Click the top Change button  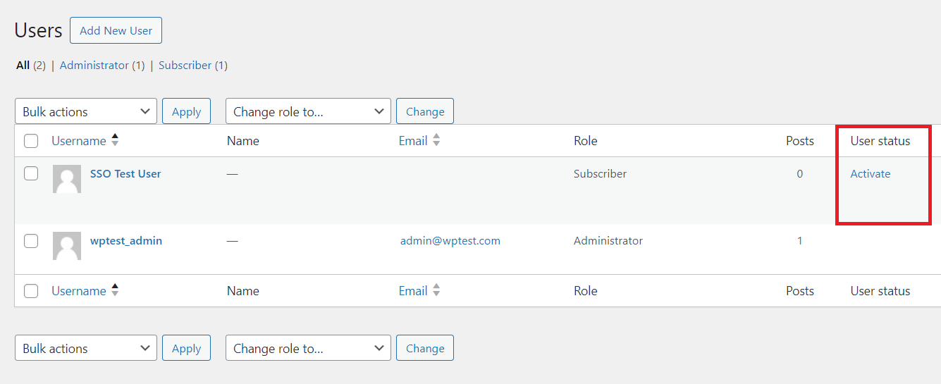click(425, 111)
